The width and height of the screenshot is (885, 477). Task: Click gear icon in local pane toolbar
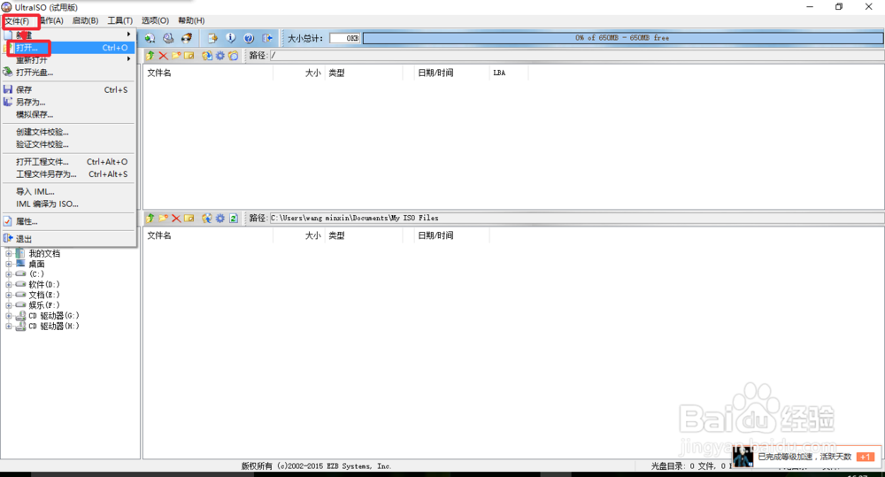coord(220,218)
